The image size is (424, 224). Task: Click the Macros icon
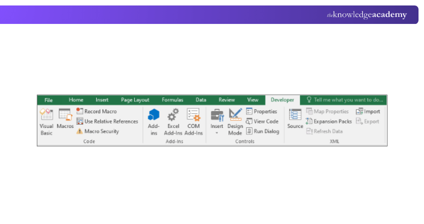point(65,115)
